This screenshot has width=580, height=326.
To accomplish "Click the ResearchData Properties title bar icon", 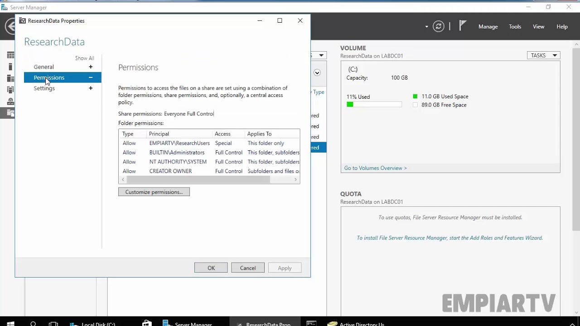I will [x=22, y=21].
